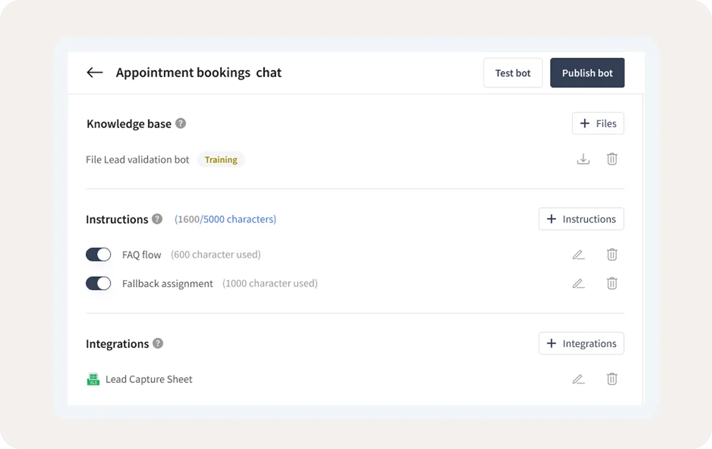The height and width of the screenshot is (449, 712).
Task: Download the Lead validation bot file
Action: click(583, 159)
